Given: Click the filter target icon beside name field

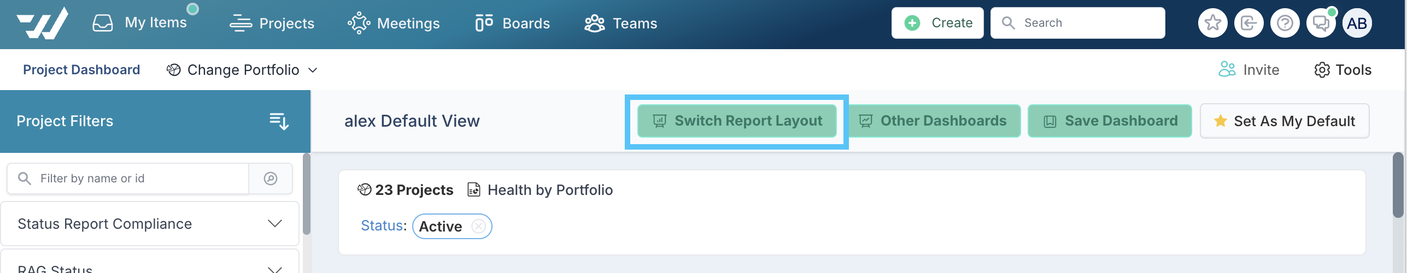Looking at the screenshot, I should click(x=271, y=179).
